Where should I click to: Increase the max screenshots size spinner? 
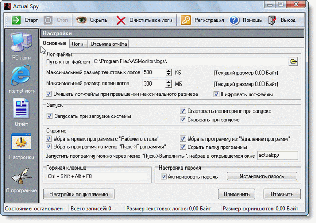point(169,82)
